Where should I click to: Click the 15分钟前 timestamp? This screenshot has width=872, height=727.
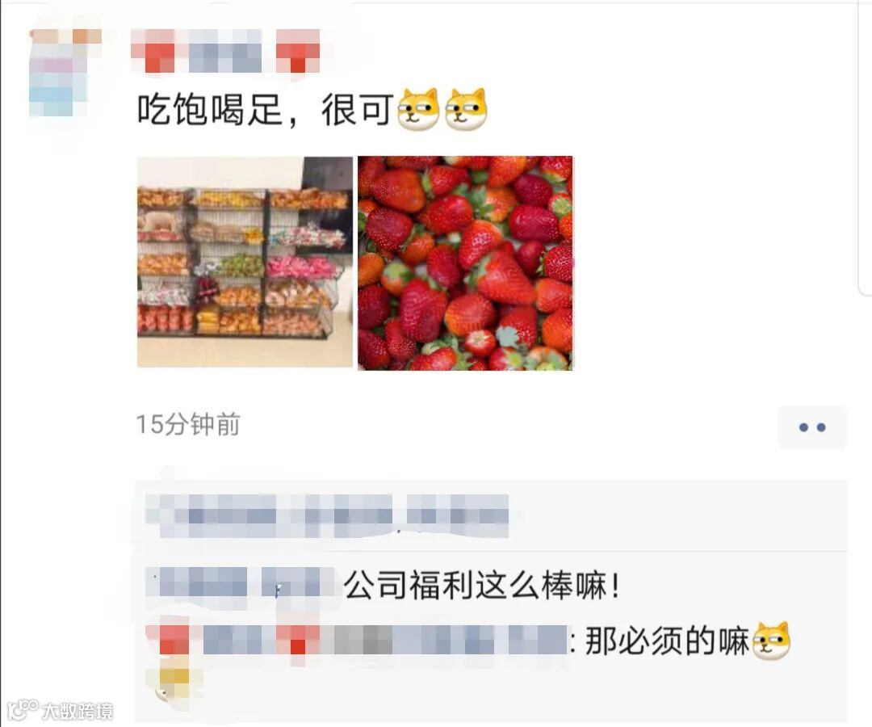[188, 424]
